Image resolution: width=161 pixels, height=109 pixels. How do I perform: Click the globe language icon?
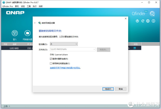coord(148,21)
